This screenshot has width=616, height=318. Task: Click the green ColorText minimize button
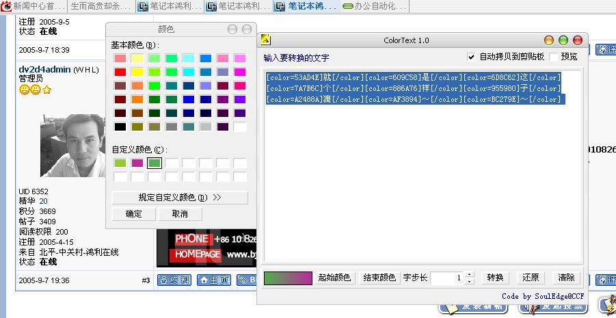click(563, 40)
